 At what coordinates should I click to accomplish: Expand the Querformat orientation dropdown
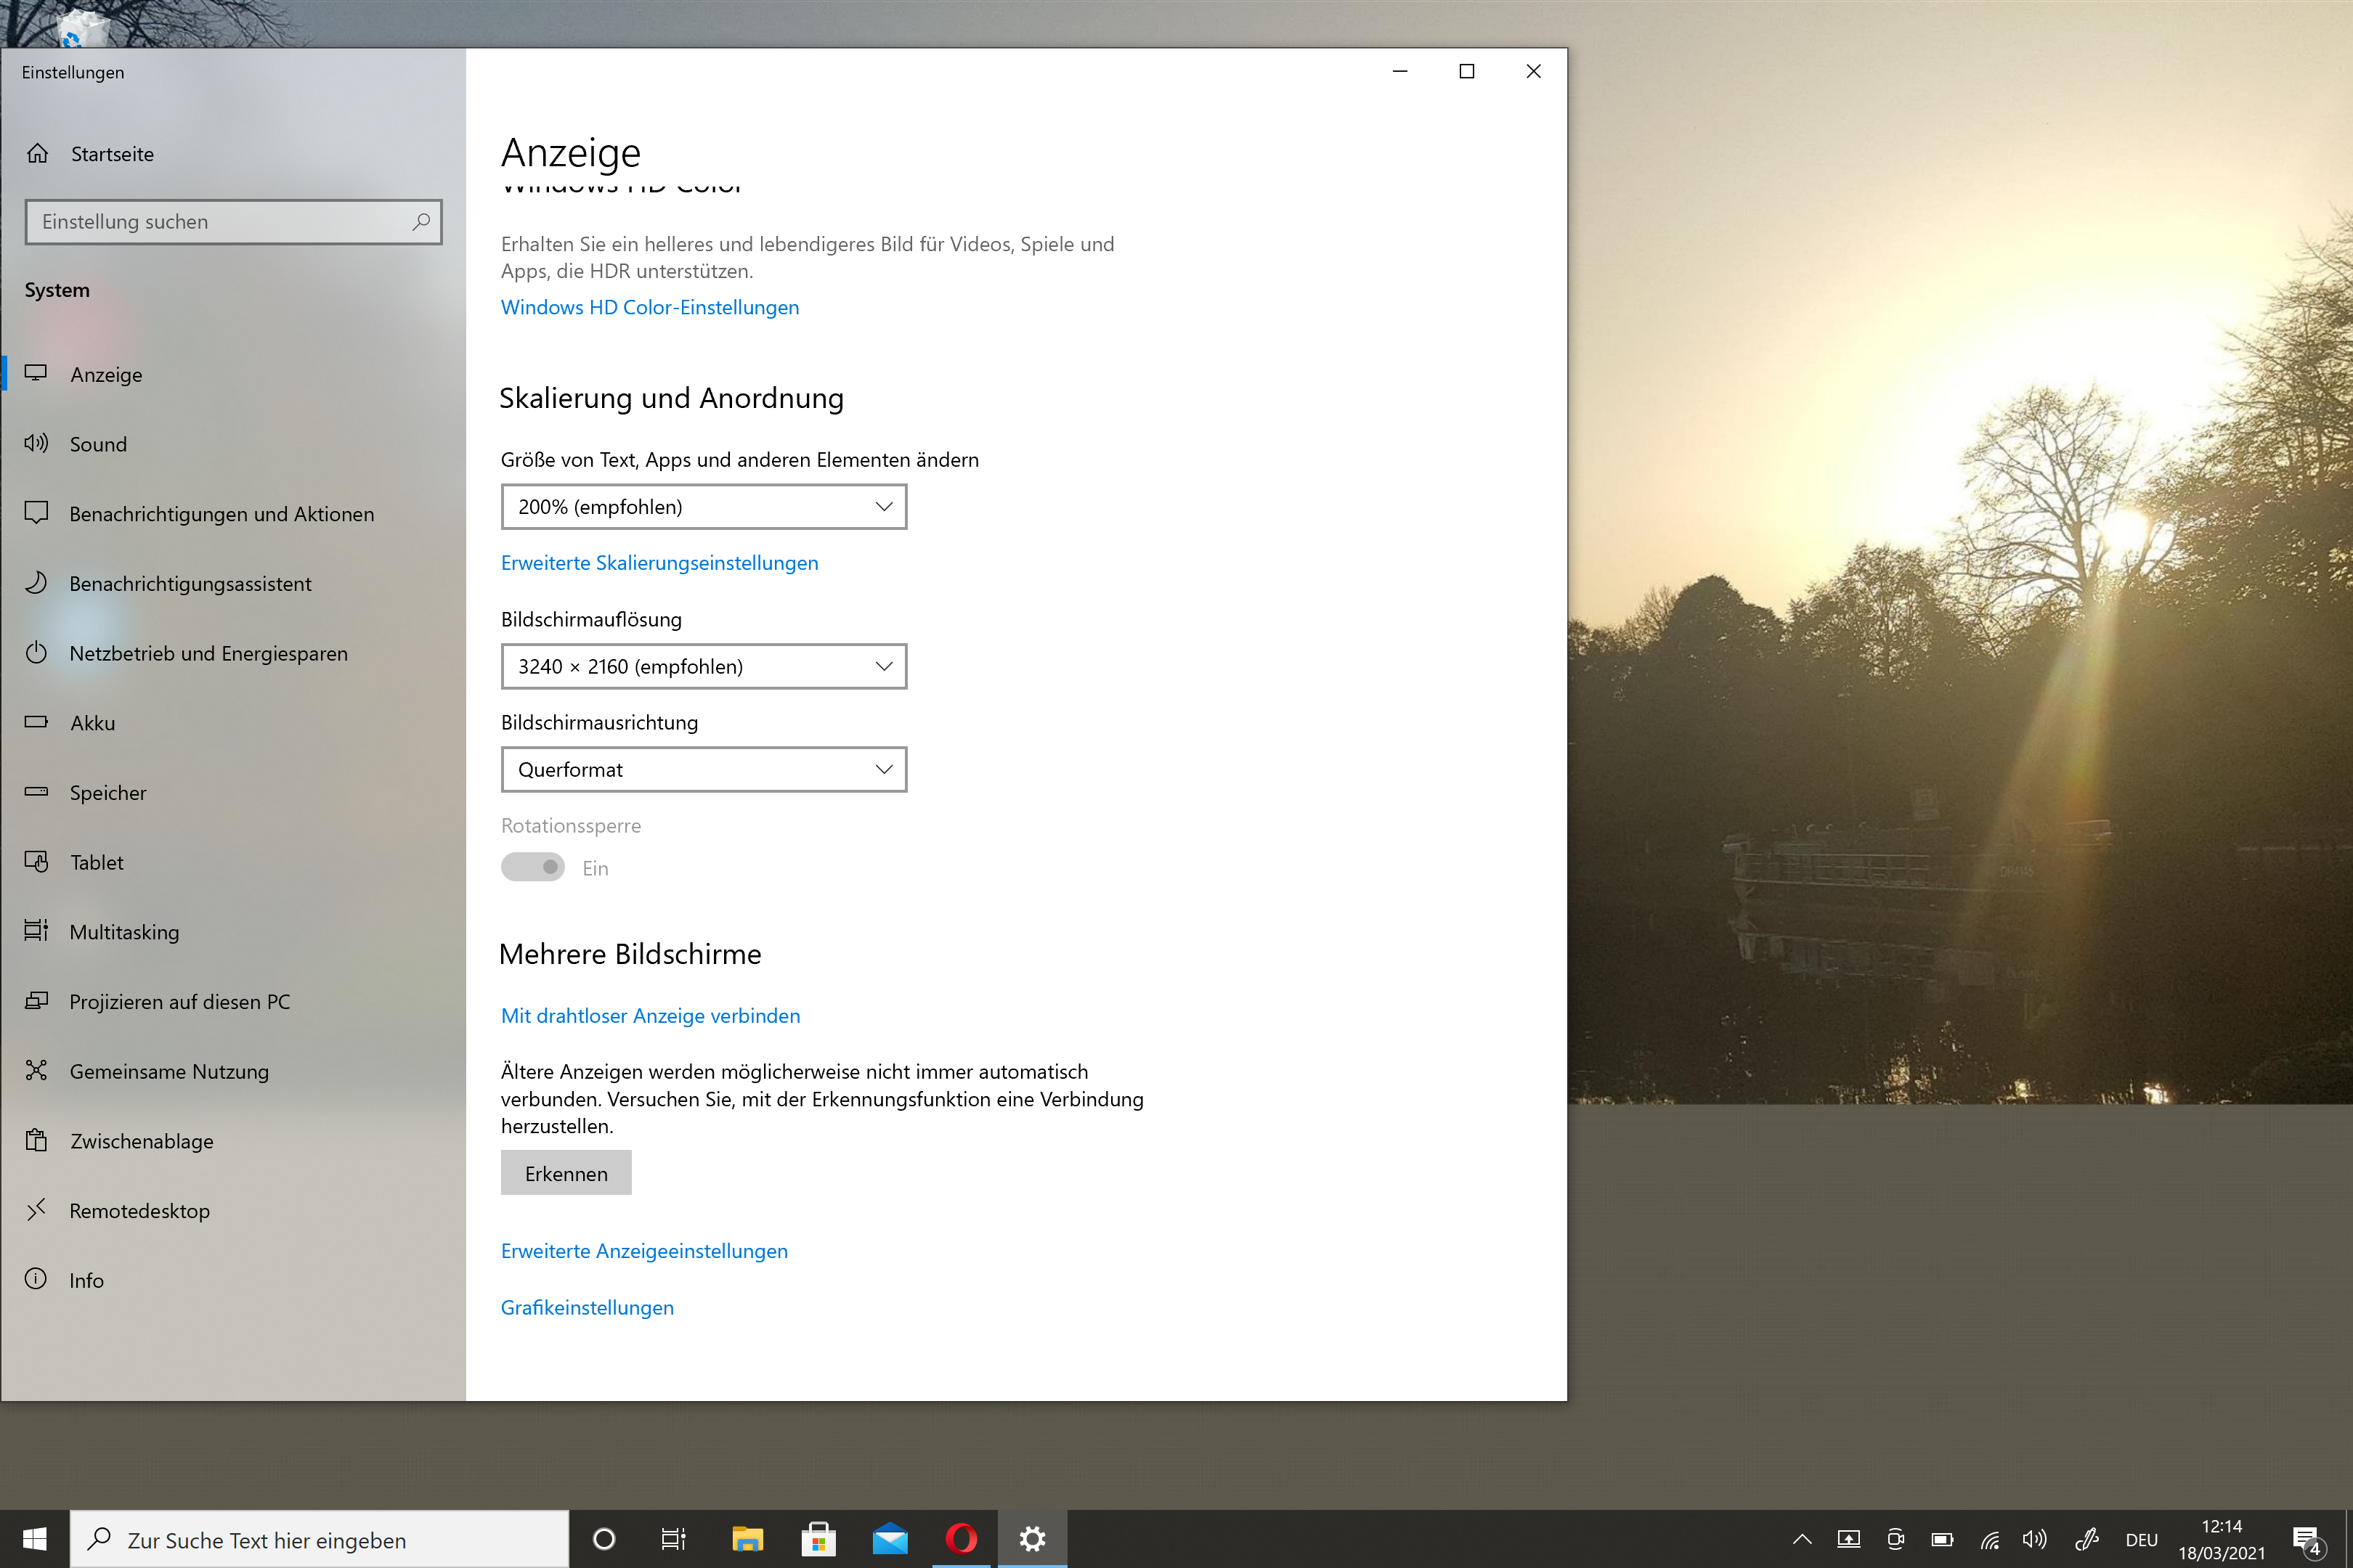703,770
